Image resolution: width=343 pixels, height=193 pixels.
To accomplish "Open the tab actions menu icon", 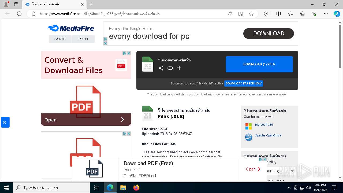I will (16, 4).
